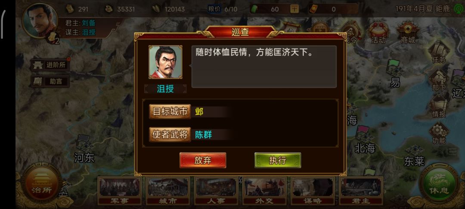Open the 谋略 strategy menu
Screen dimensions: 465x209
pos(313,191)
